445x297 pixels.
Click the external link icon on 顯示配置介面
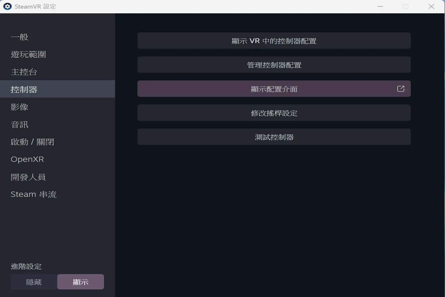[x=400, y=89]
